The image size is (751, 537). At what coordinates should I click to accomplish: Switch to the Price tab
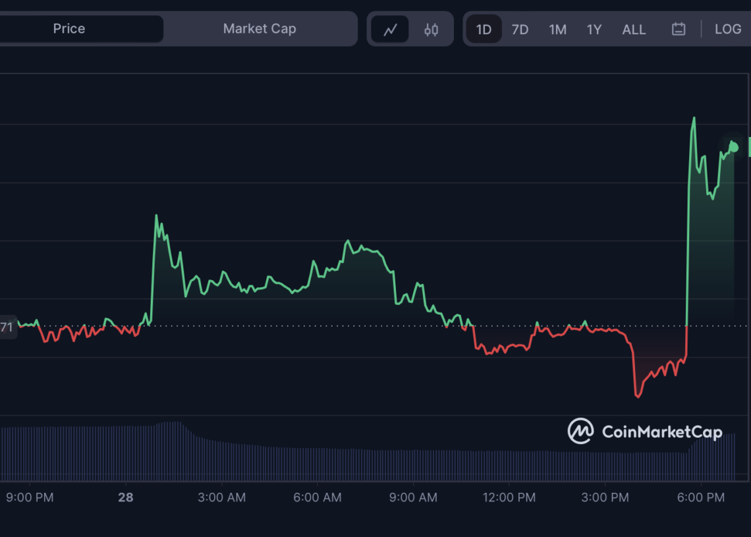68,28
